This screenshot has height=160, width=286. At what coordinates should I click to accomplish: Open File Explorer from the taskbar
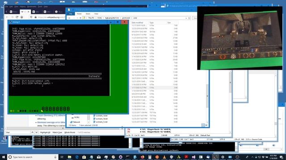click(70, 157)
